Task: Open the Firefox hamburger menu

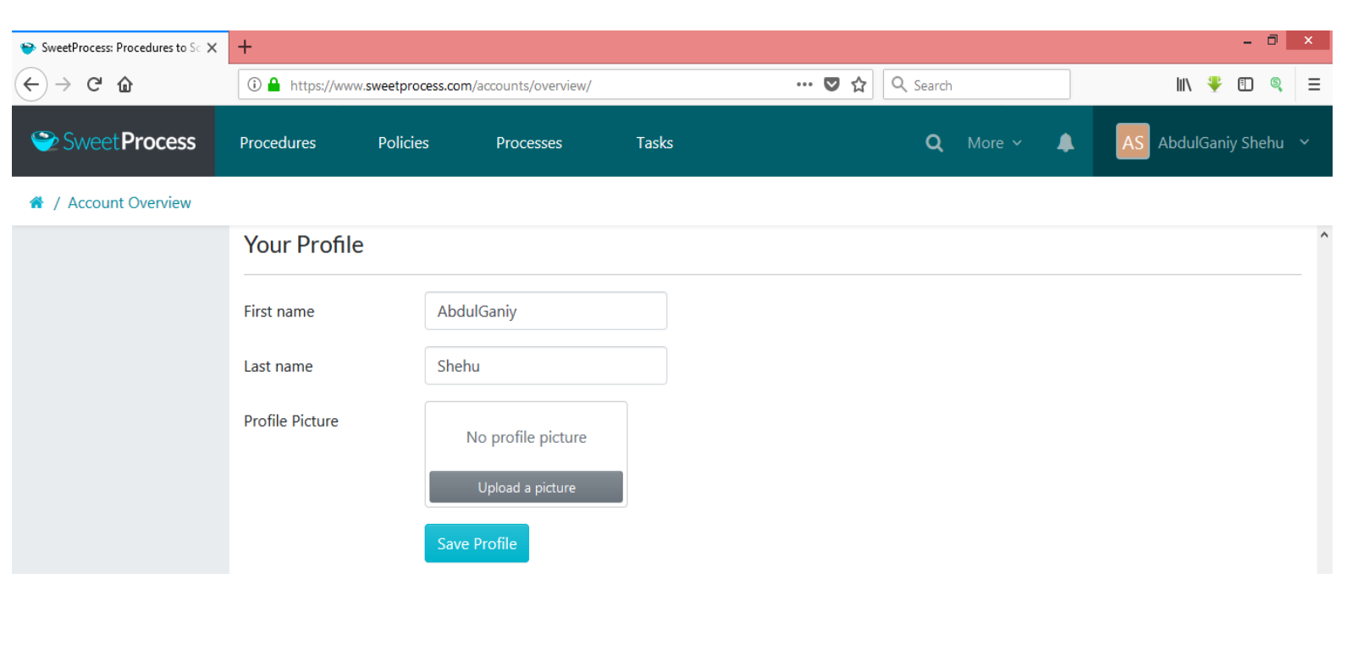Action: click(x=1314, y=85)
